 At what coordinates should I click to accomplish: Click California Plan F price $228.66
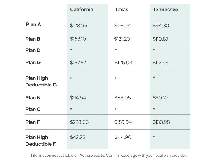[79, 122]
